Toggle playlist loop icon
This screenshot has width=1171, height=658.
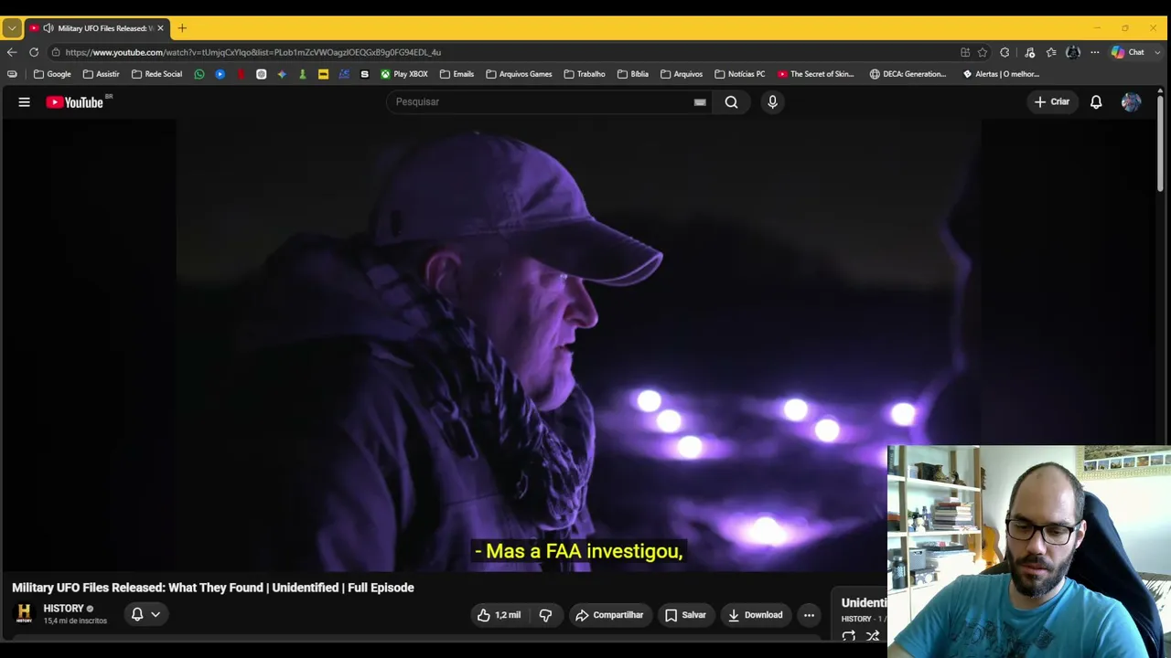point(849,636)
